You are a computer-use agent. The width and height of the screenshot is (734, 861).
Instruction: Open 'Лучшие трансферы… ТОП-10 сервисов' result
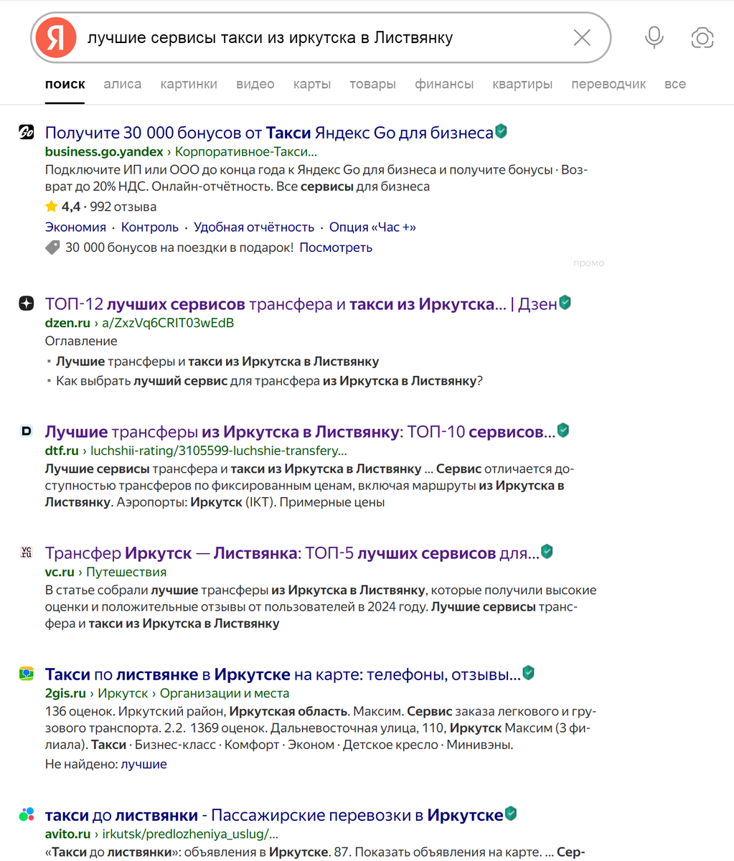[x=300, y=432]
